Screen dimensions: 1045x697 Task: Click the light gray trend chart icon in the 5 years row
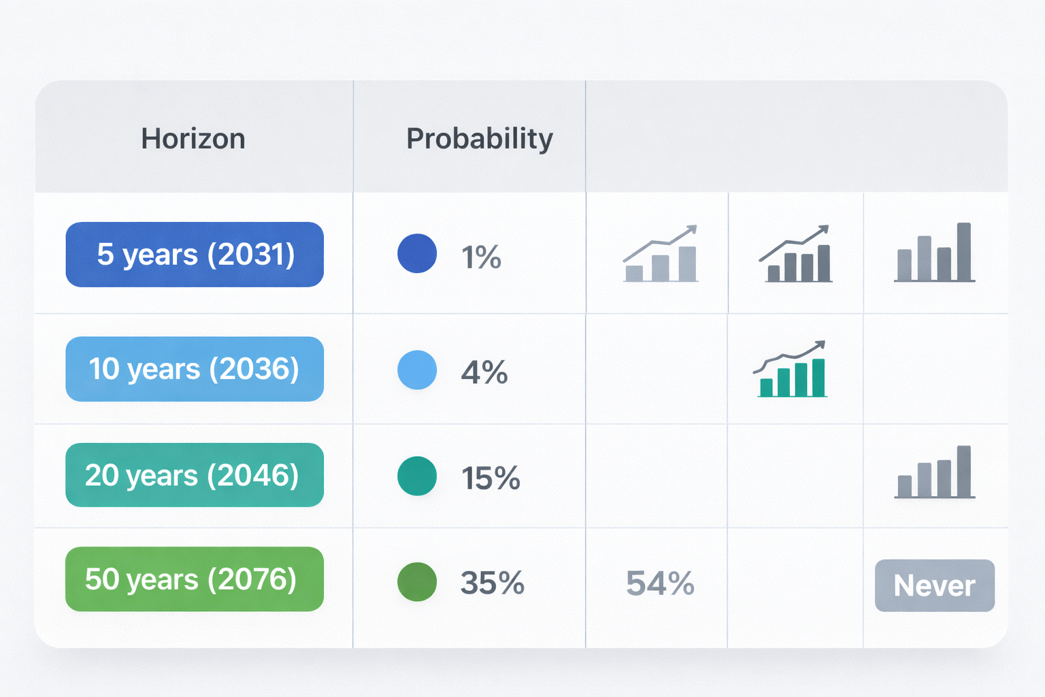(661, 255)
